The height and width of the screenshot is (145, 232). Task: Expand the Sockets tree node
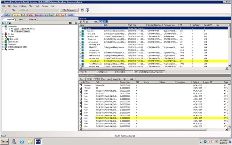tap(3, 37)
